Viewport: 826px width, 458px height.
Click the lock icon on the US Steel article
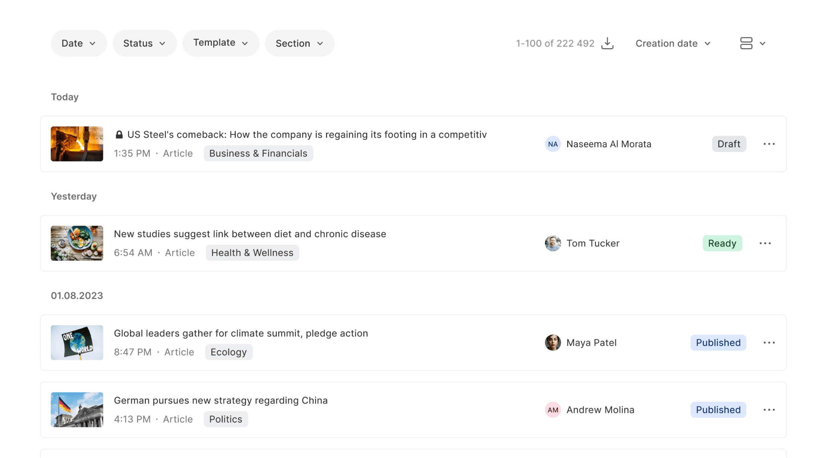119,135
